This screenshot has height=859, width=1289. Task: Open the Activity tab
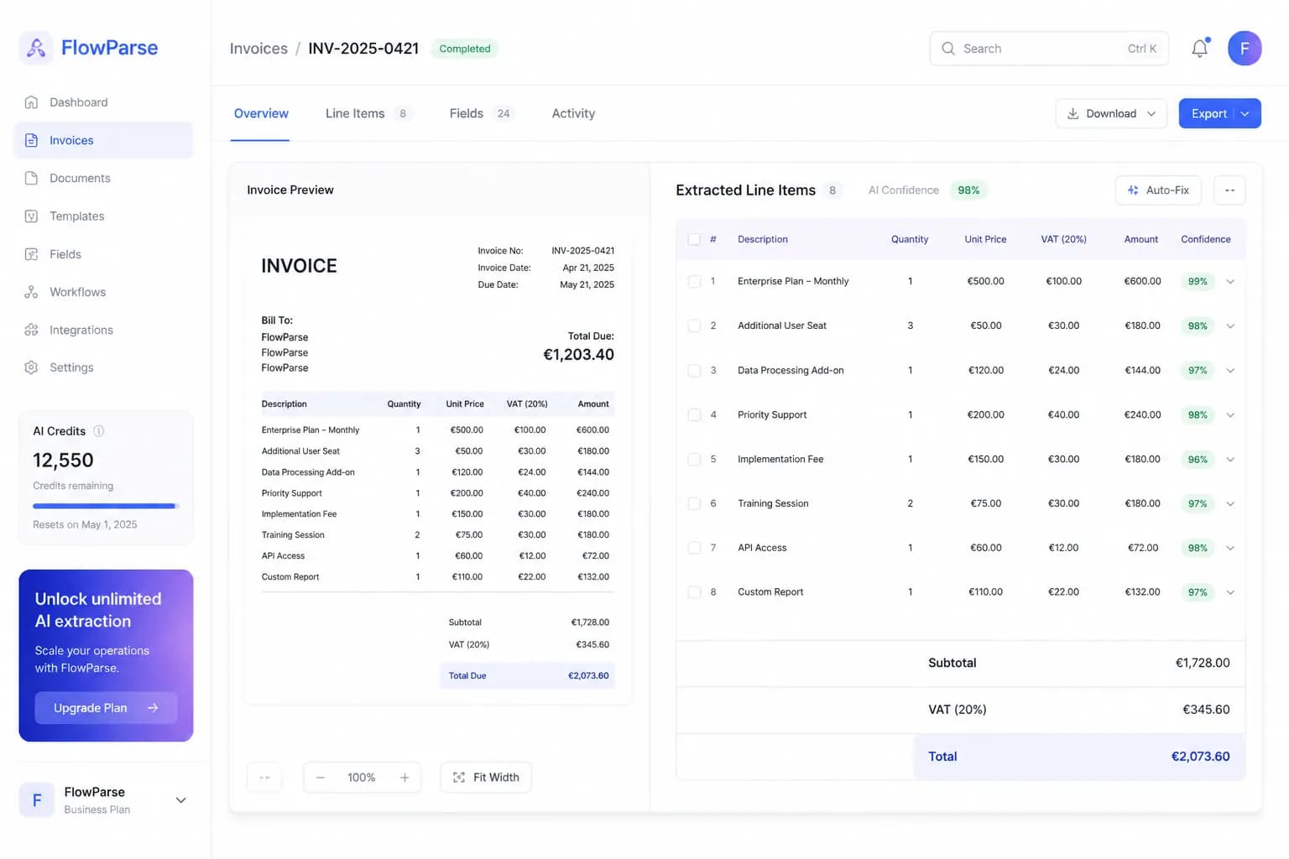tap(573, 113)
